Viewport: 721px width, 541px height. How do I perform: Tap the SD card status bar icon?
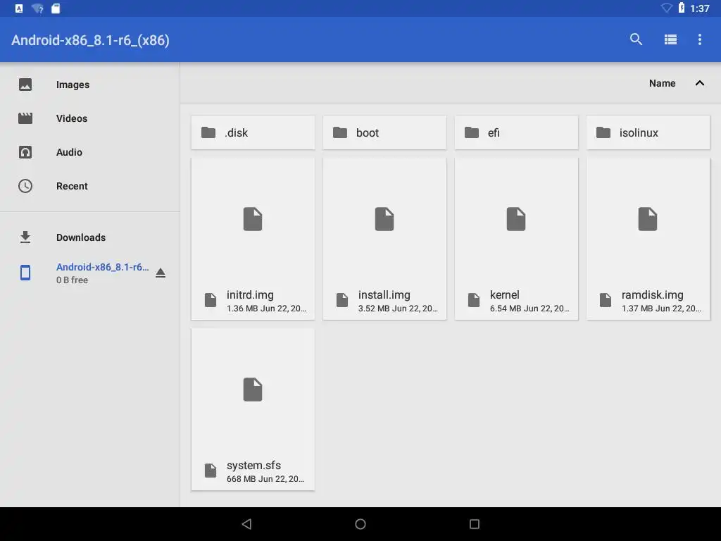(x=56, y=8)
